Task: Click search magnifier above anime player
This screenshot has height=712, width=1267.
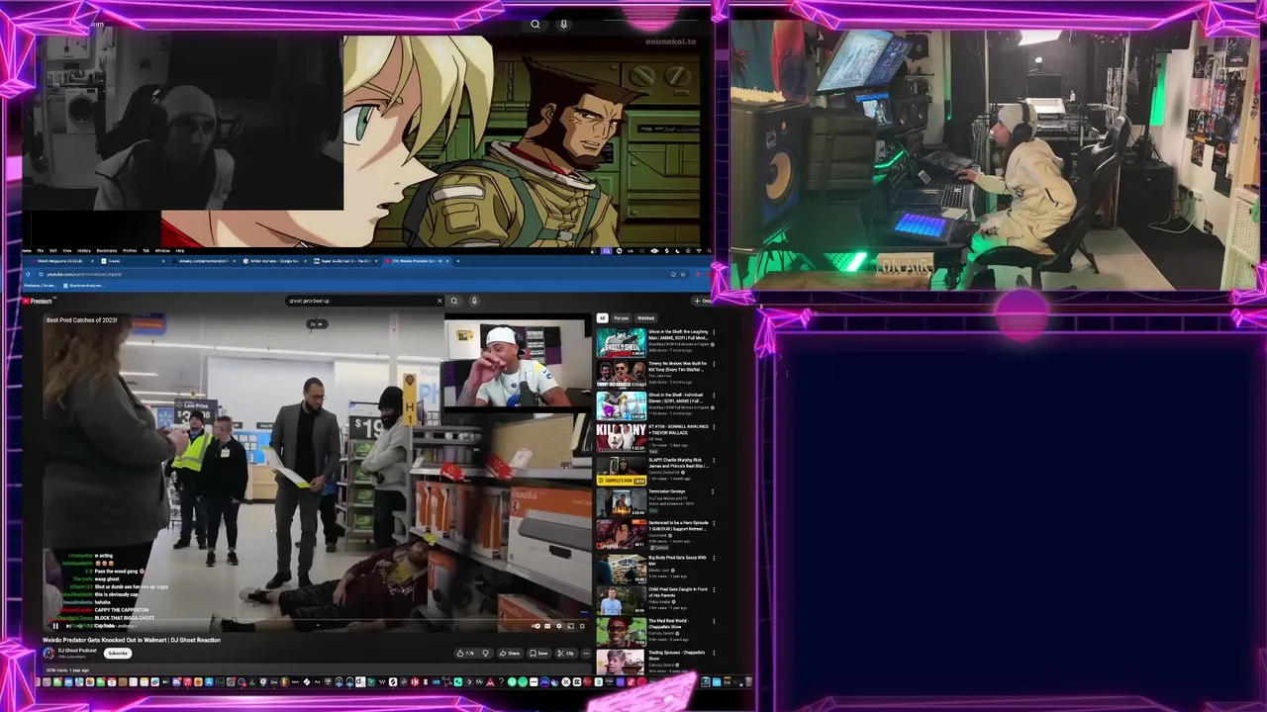Action: pyautogui.click(x=536, y=24)
